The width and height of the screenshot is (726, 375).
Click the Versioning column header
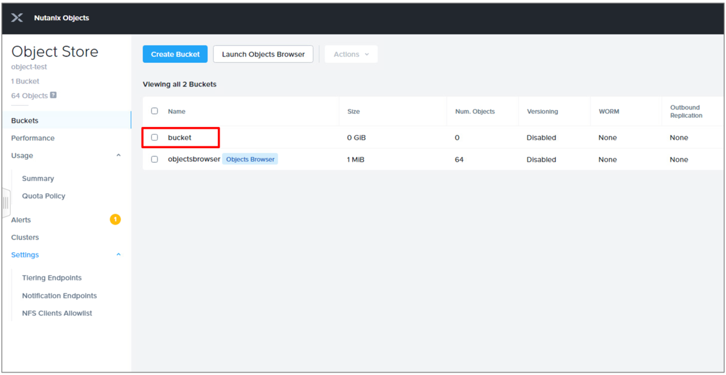542,111
